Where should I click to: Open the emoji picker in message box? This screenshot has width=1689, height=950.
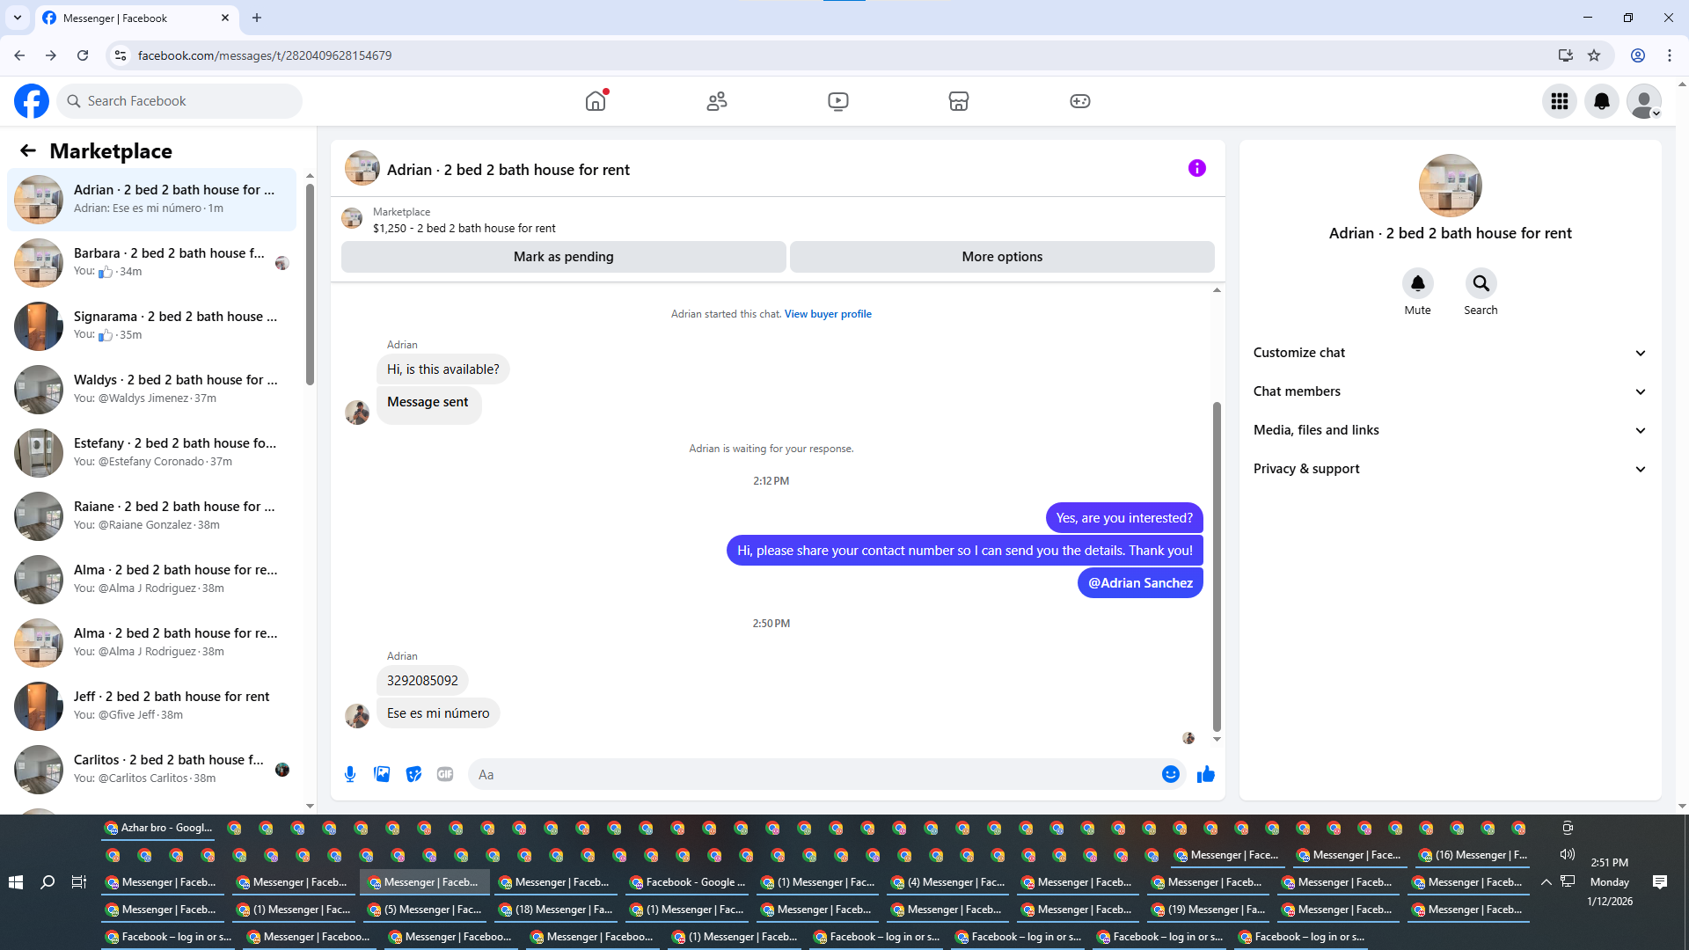[1170, 774]
